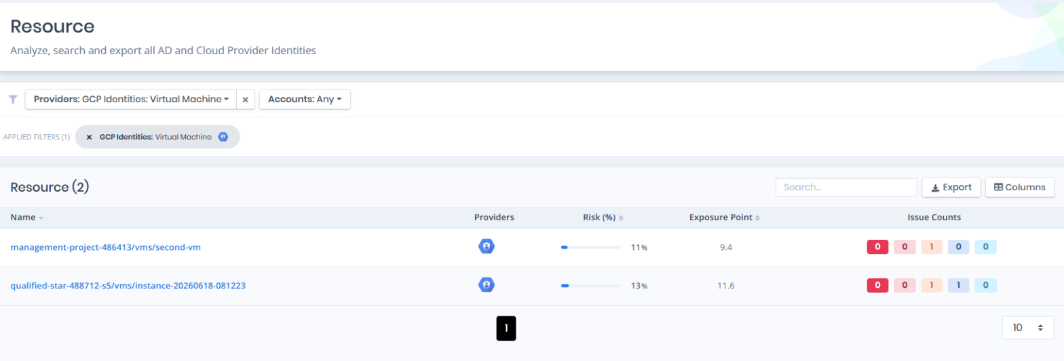Click the GCP provider icon for the instance-20260618-081223 row
This screenshot has width=1064, height=361.
[486, 285]
